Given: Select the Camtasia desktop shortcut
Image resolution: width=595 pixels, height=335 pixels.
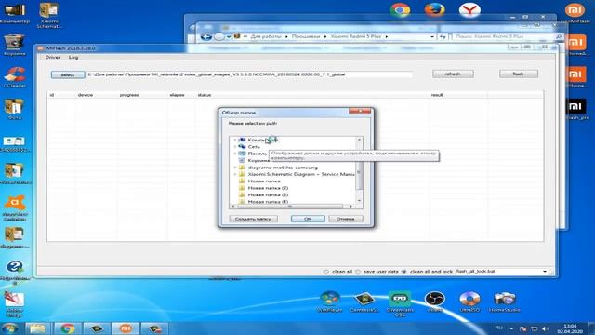Looking at the screenshot, I should point(364,301).
